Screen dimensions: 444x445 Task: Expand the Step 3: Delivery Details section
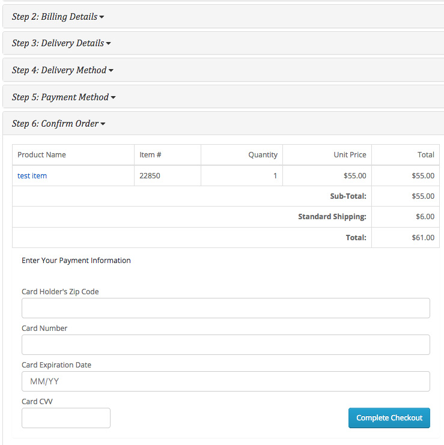(x=61, y=43)
